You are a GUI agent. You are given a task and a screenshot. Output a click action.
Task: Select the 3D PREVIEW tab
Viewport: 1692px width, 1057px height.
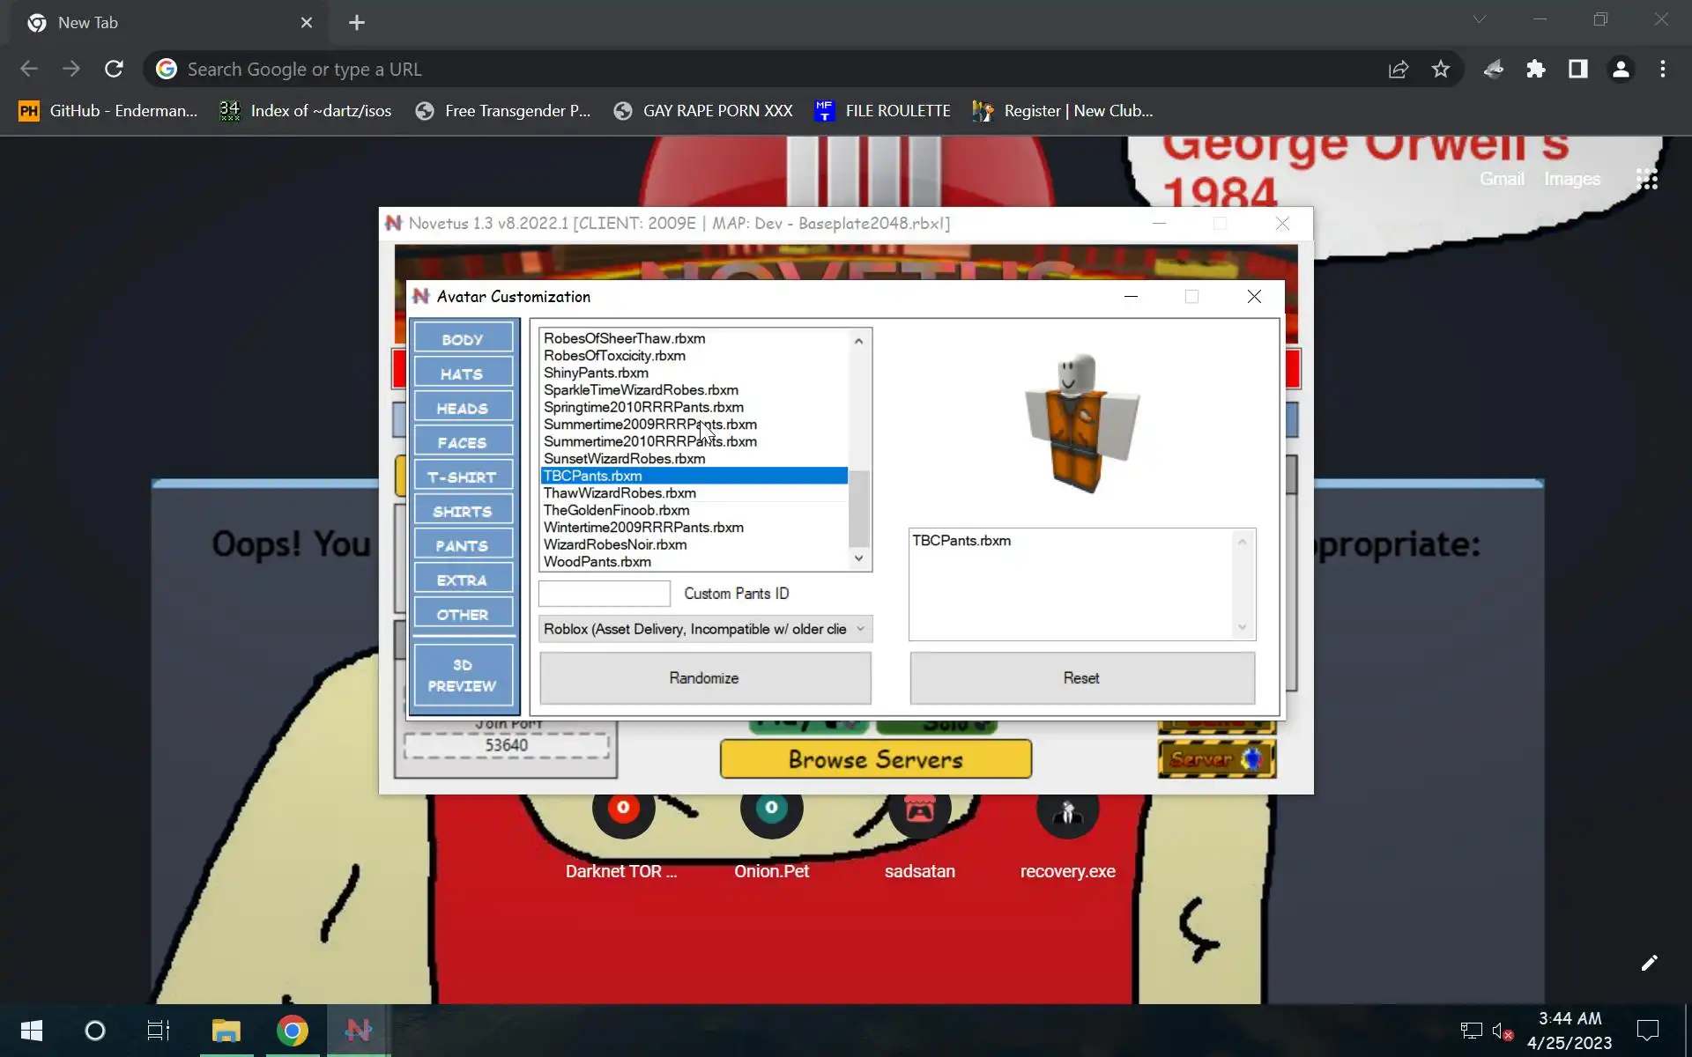(463, 676)
